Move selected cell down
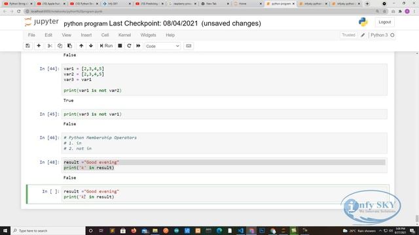The width and height of the screenshot is (419, 235). (91, 46)
